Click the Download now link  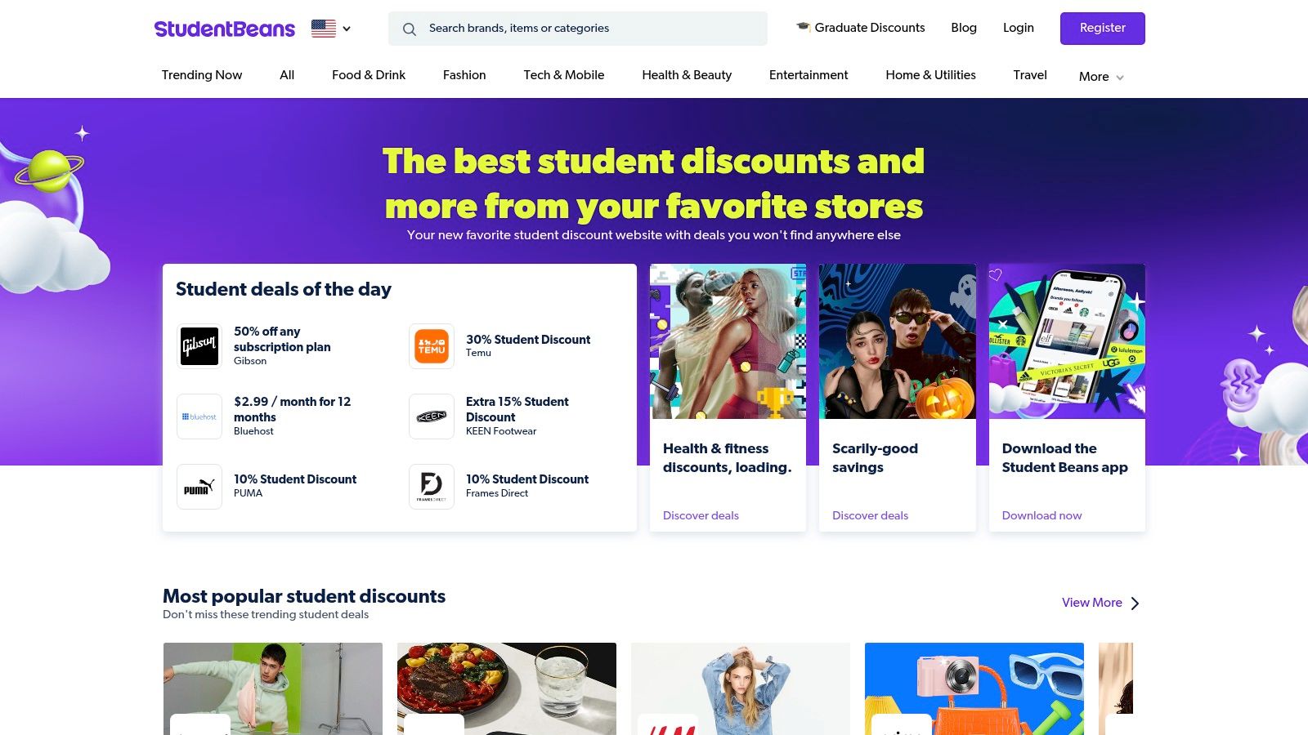tap(1041, 515)
